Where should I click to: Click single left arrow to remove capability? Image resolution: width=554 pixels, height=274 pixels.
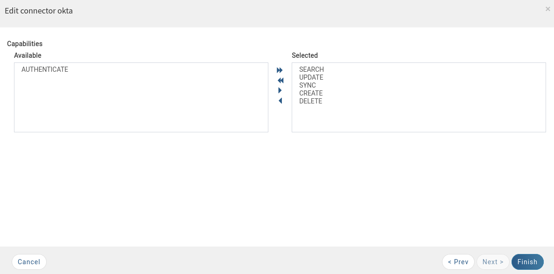pyautogui.click(x=280, y=101)
